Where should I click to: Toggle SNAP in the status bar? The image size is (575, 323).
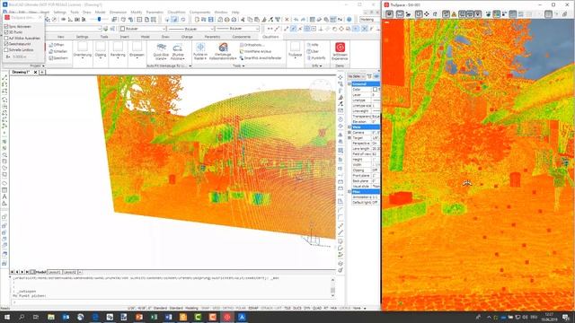pos(206,309)
